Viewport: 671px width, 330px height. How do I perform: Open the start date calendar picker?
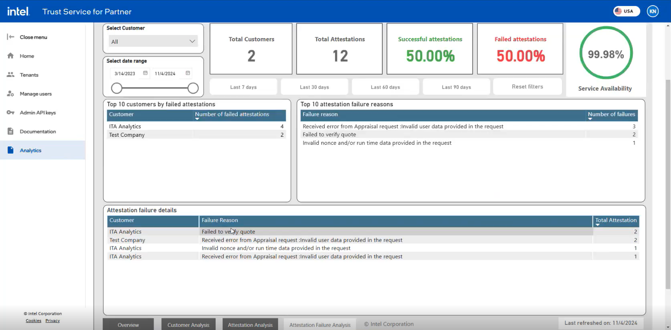(145, 73)
